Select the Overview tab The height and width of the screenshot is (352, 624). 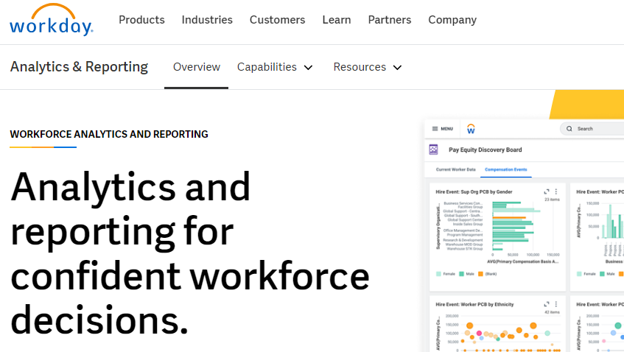197,67
